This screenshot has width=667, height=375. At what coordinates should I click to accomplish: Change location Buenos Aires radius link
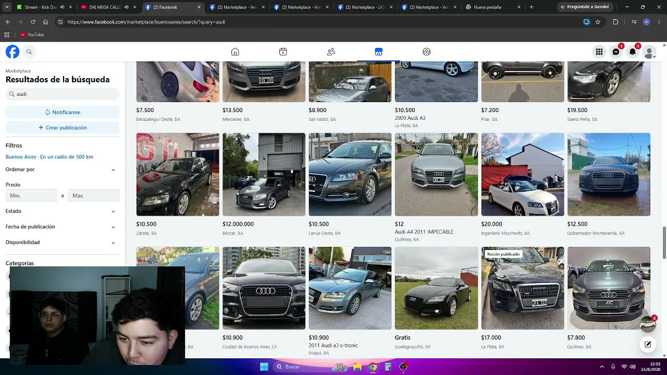(x=50, y=157)
